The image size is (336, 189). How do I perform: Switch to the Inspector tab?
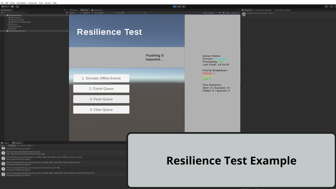[x=247, y=10]
